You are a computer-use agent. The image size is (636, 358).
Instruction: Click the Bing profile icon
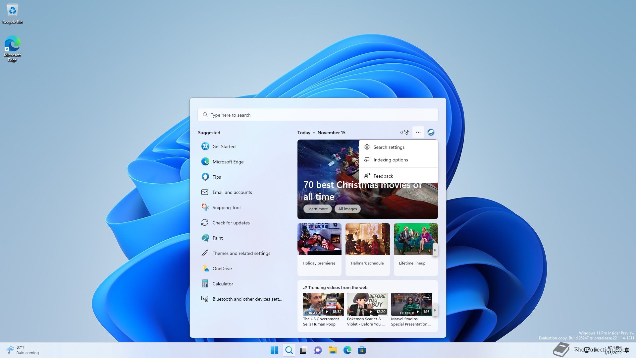click(x=431, y=132)
